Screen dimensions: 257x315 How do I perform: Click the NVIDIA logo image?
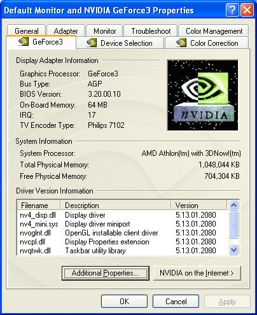point(202,95)
